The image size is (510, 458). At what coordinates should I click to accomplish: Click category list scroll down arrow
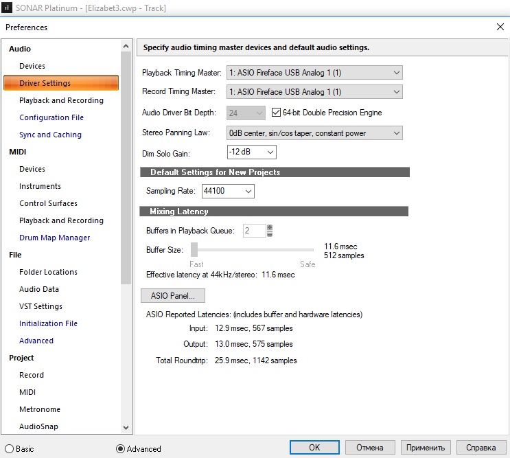click(126, 427)
